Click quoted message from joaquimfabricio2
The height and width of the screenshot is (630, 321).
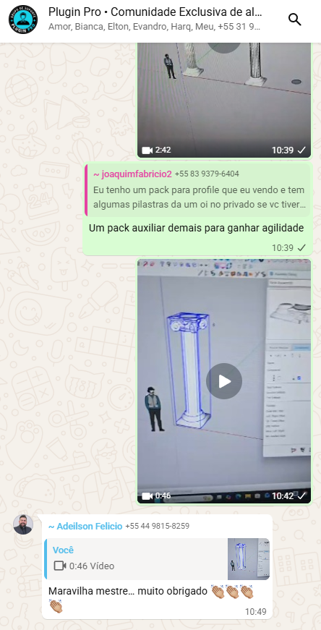point(197,190)
